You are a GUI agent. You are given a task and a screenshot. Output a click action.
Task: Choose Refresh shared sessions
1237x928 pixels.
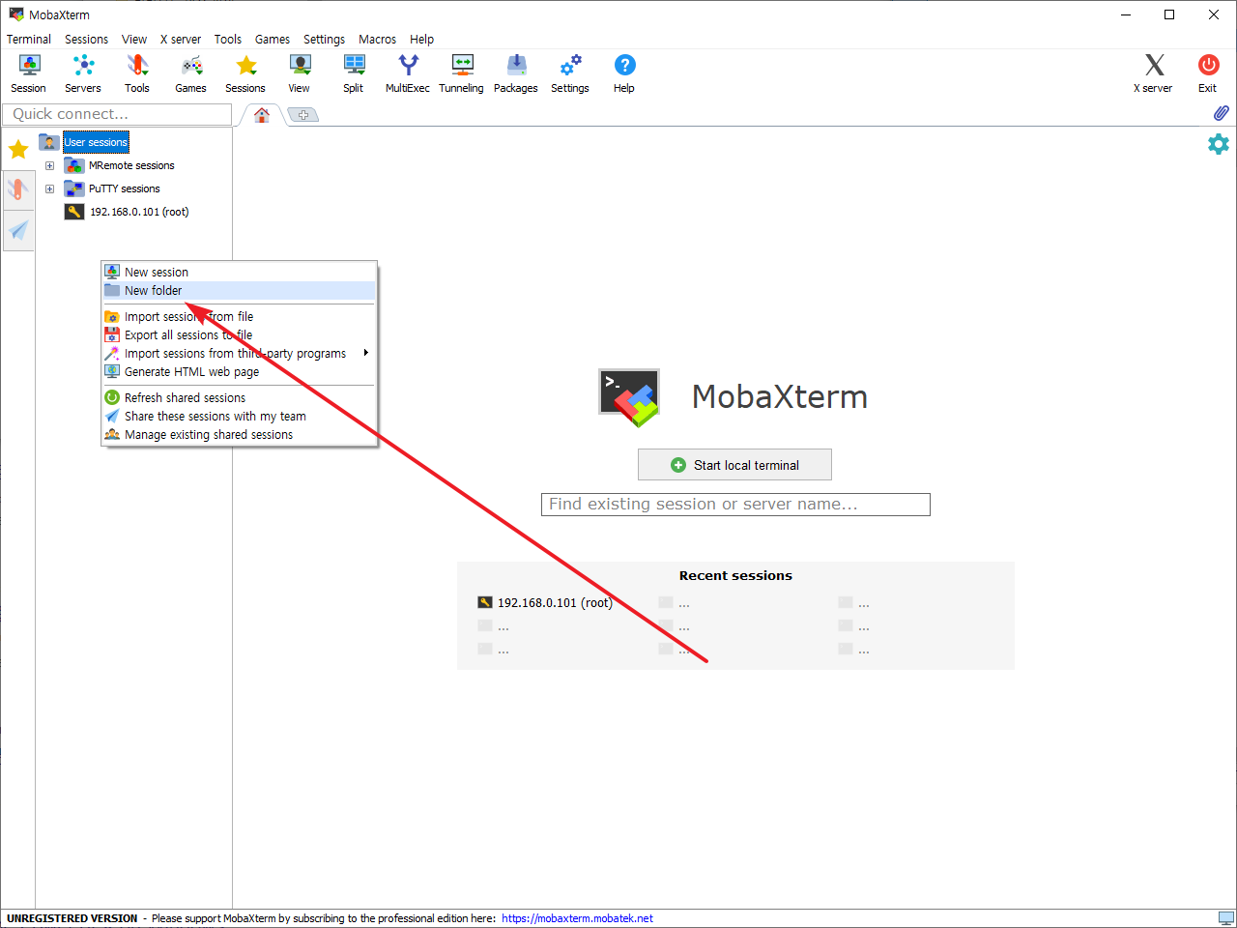(239, 398)
